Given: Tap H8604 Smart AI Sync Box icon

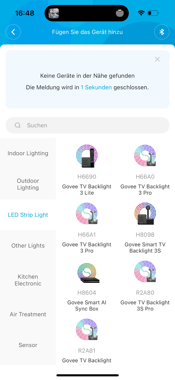Looking at the screenshot, I should click(x=87, y=272).
